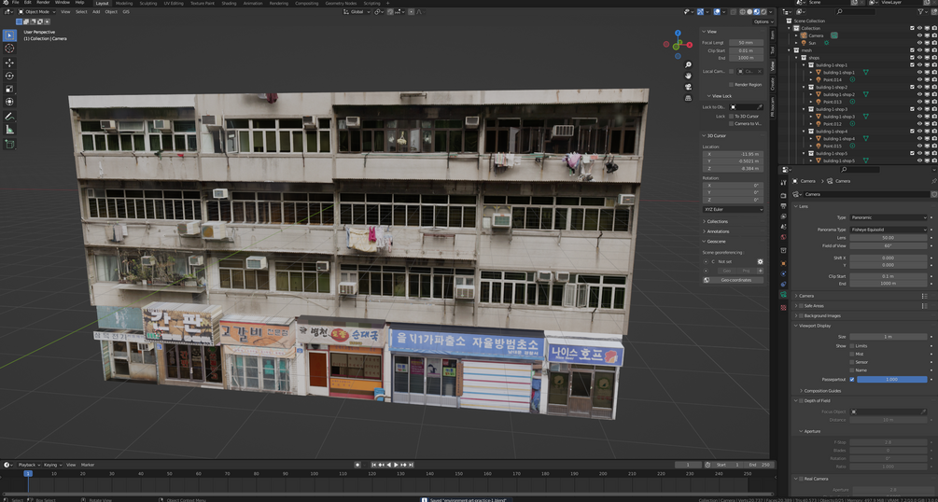Switch to the Shading workspace tab

point(229,3)
